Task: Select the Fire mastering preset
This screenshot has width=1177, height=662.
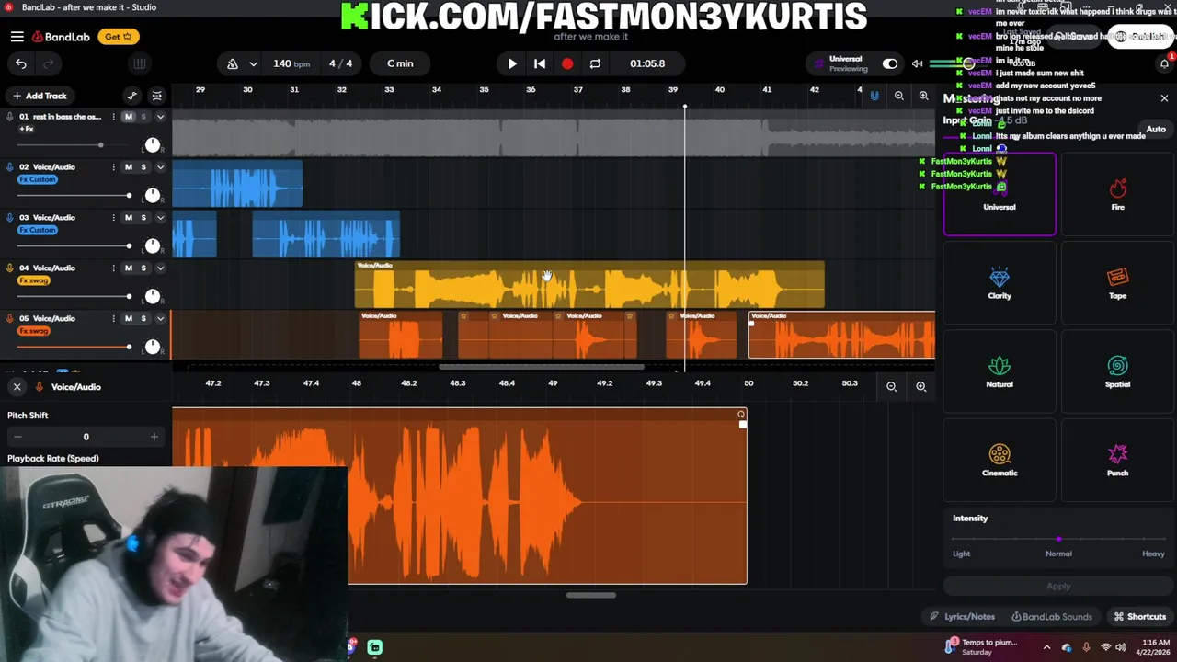Action: [x=1117, y=195]
